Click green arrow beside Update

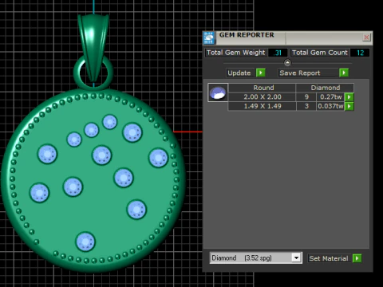tap(261, 73)
